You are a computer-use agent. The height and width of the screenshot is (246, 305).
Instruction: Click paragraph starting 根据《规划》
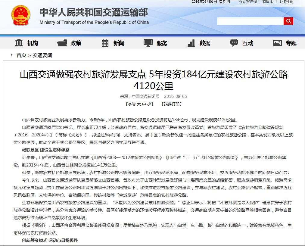pos(153,229)
